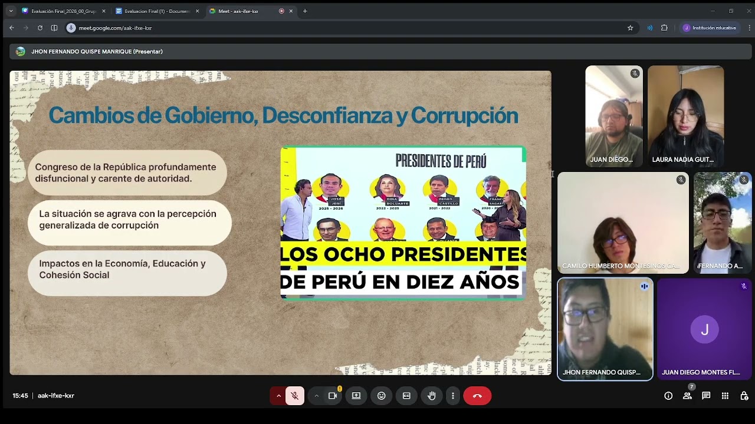
Task: Click La situación se agrava text box
Action: point(129,223)
